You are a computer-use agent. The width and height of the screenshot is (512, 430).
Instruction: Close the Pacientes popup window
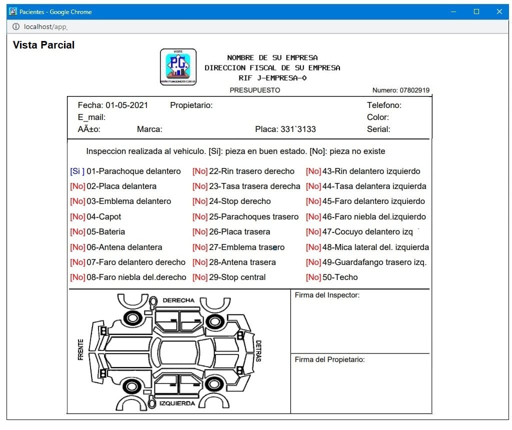[499, 11]
